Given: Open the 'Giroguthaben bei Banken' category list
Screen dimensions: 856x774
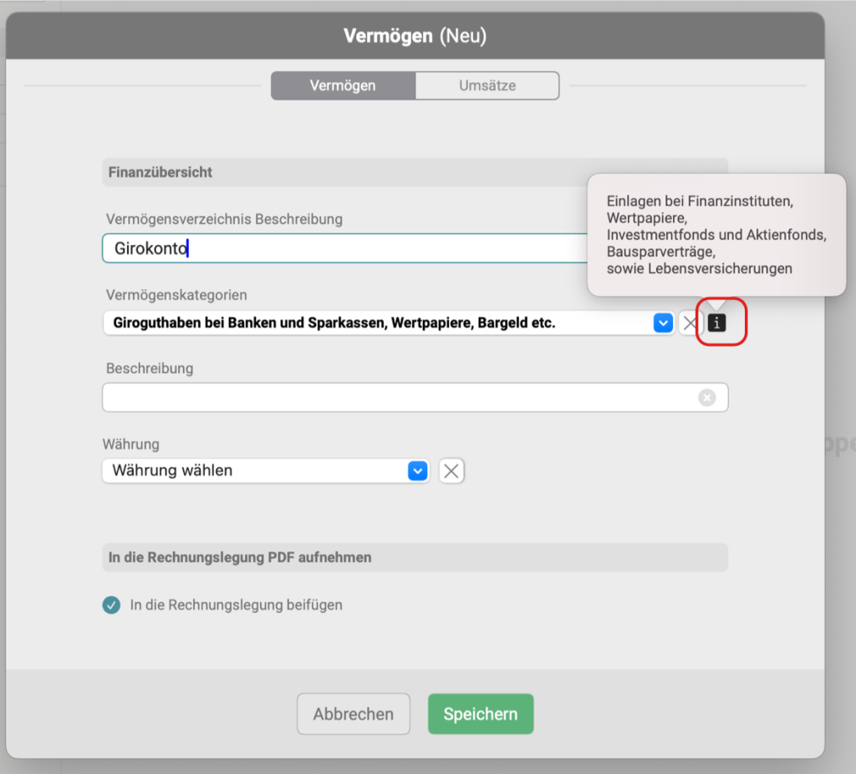Looking at the screenshot, I should [376, 323].
